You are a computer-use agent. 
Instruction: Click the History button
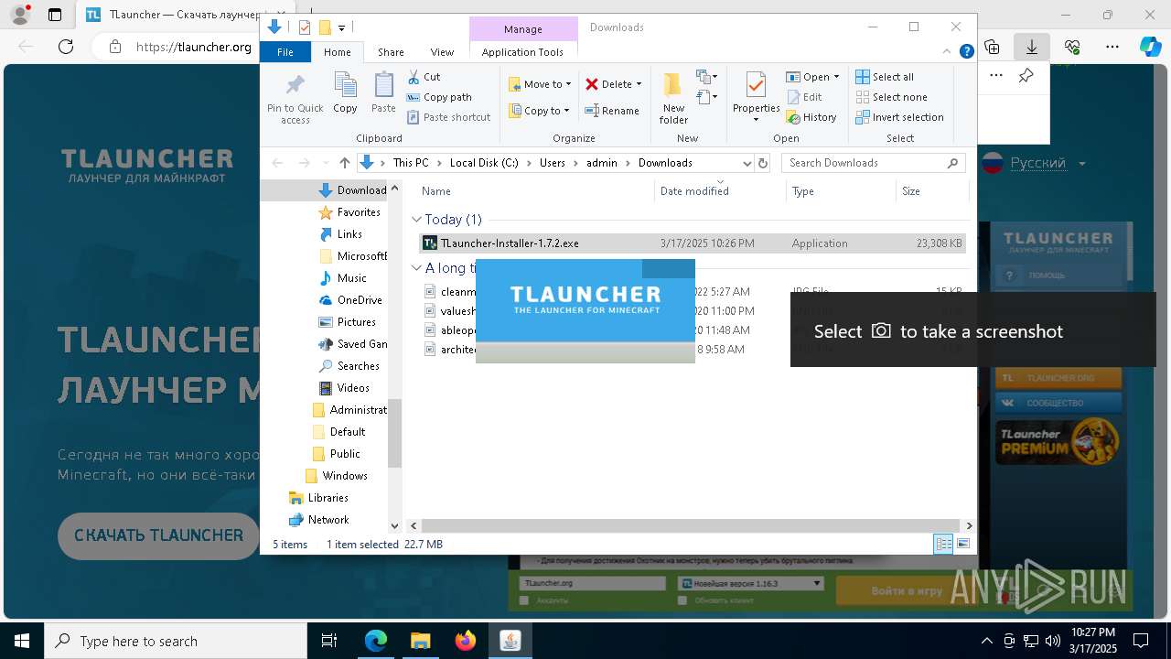point(811,117)
